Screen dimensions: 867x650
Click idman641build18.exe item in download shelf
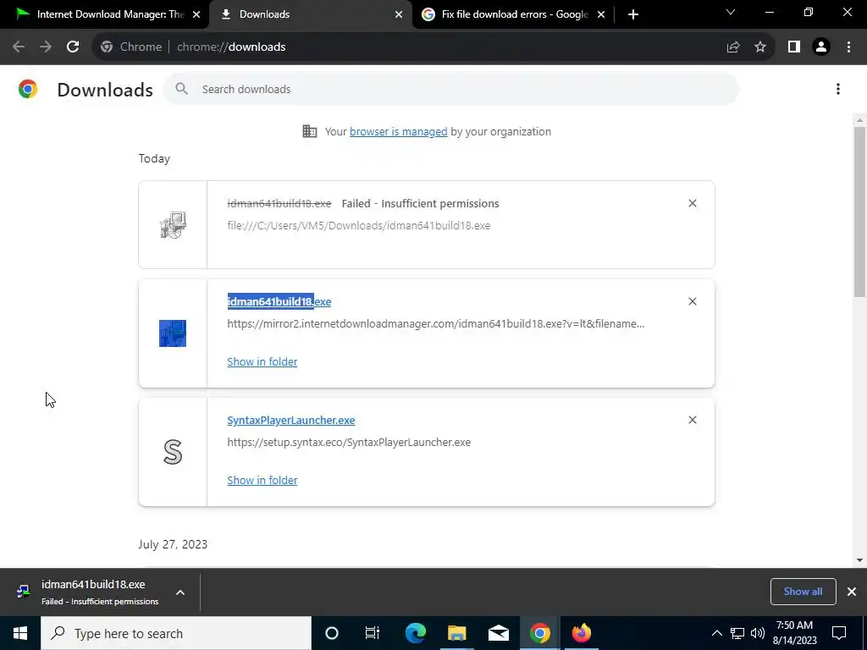click(93, 592)
